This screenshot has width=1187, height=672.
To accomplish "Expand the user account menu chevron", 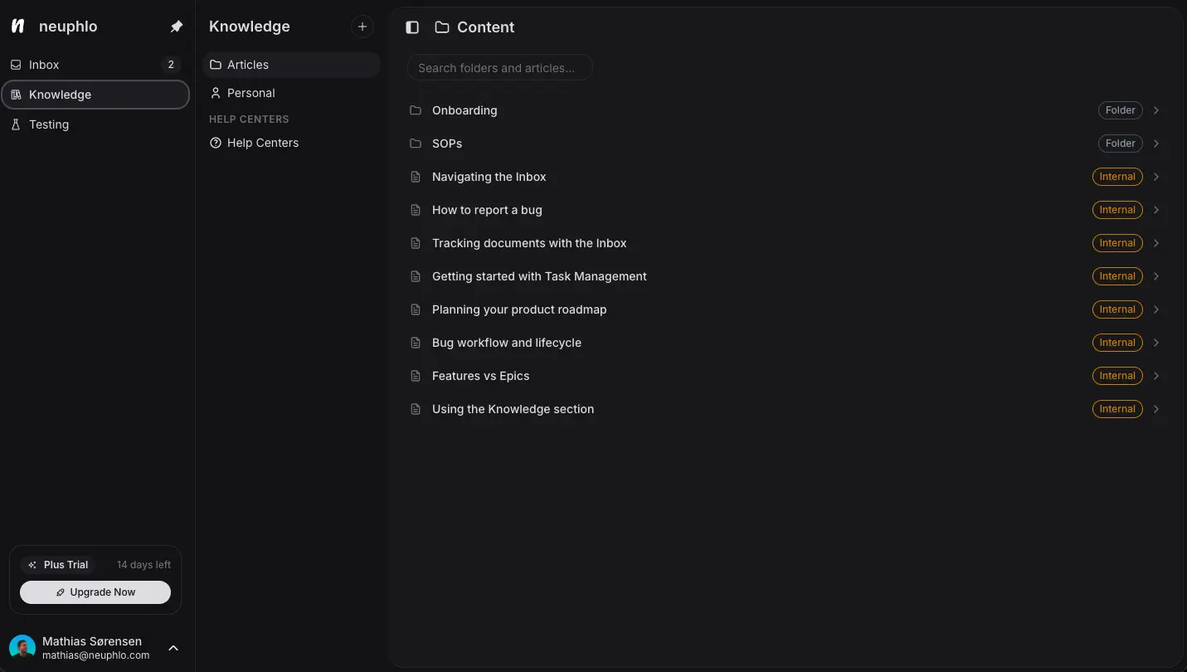I will click(173, 648).
